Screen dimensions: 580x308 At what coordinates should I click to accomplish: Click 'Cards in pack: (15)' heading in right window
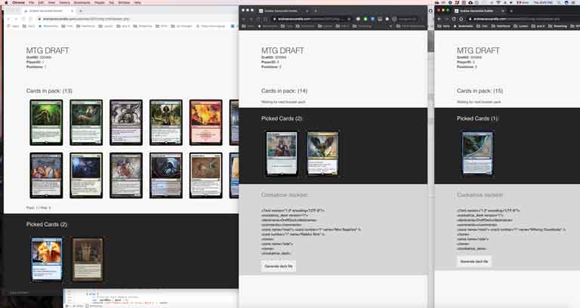[x=480, y=91]
